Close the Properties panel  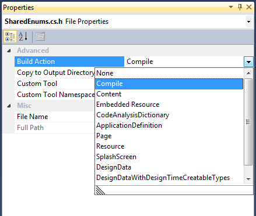coord(249,7)
